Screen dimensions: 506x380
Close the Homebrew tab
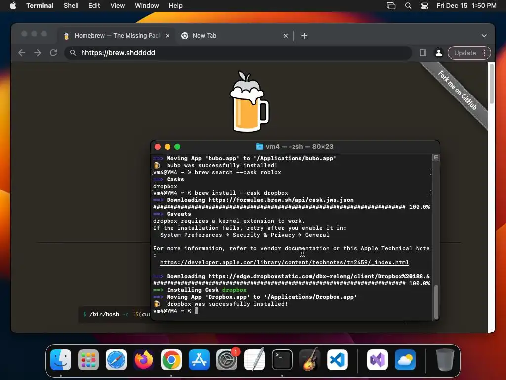168,36
